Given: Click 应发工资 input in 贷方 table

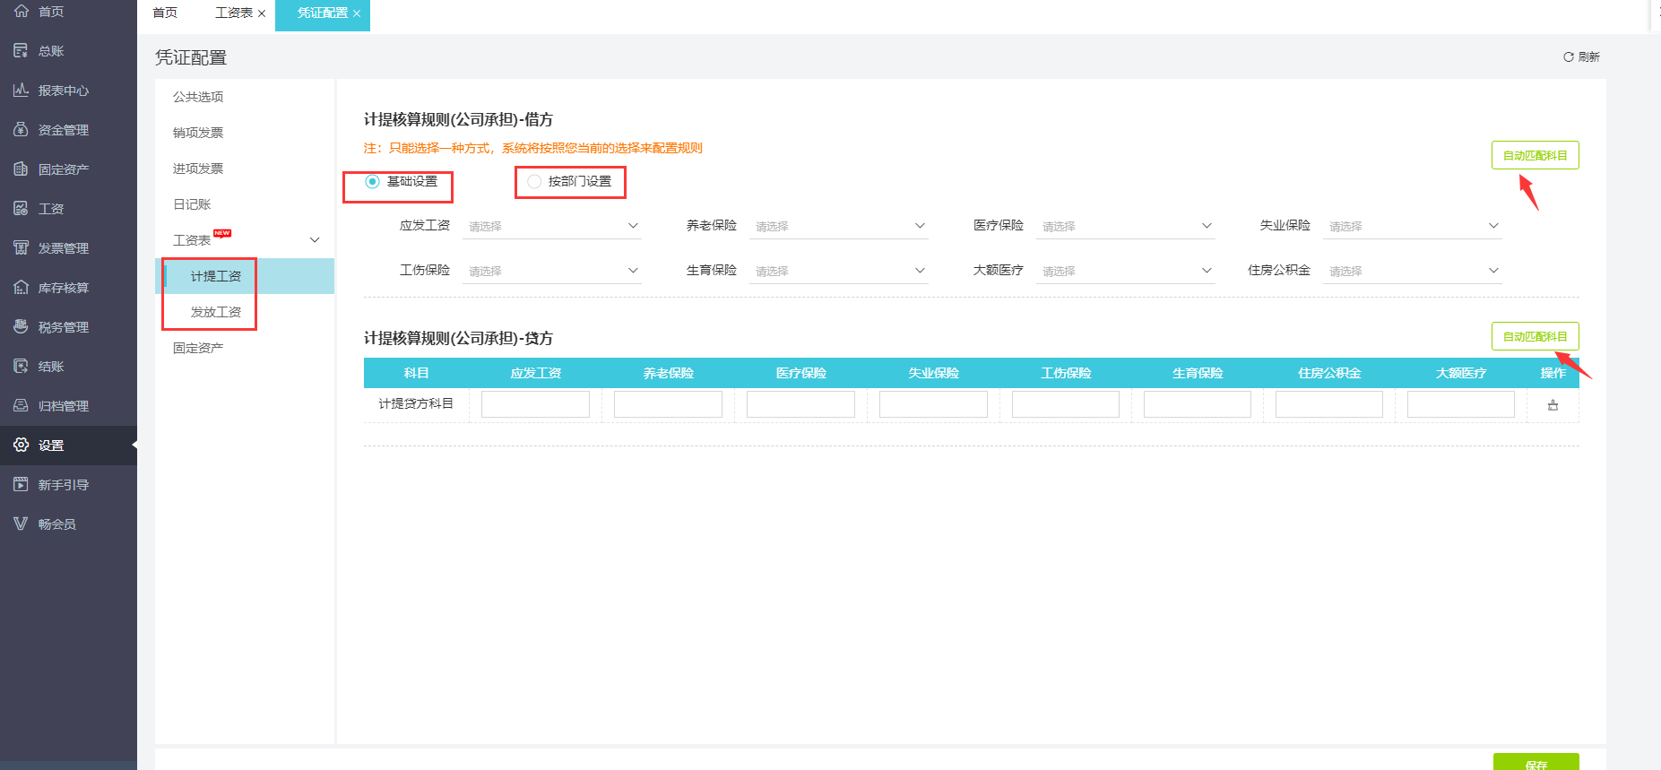Looking at the screenshot, I should click(535, 404).
